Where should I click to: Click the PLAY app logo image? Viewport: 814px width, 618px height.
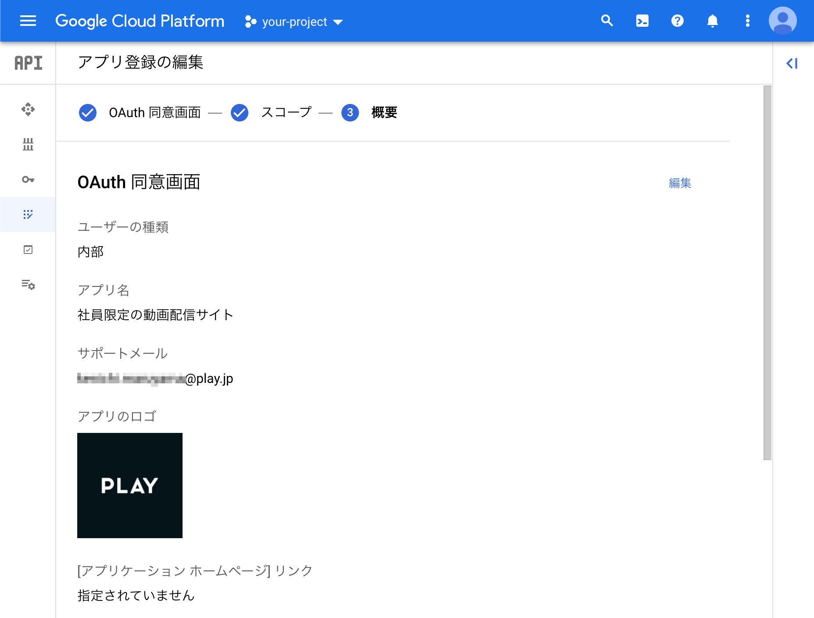[x=130, y=486]
